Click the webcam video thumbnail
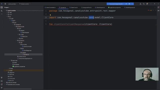The width and height of the screenshot is (160, 90). [147, 74]
